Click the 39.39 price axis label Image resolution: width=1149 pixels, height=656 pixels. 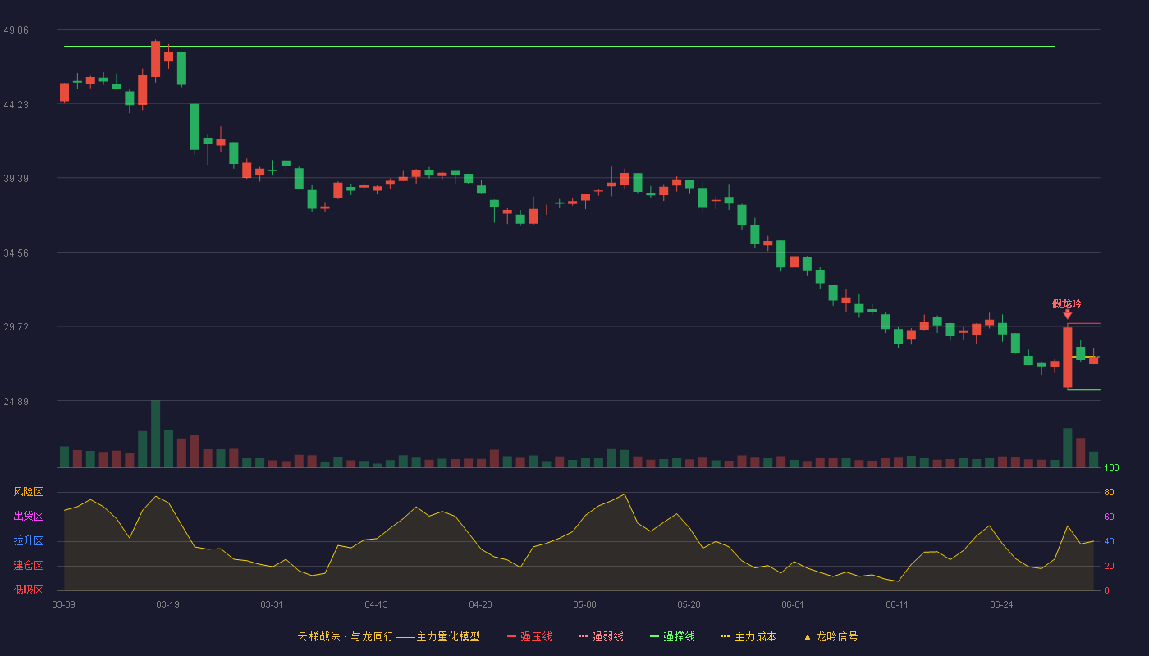tap(16, 179)
